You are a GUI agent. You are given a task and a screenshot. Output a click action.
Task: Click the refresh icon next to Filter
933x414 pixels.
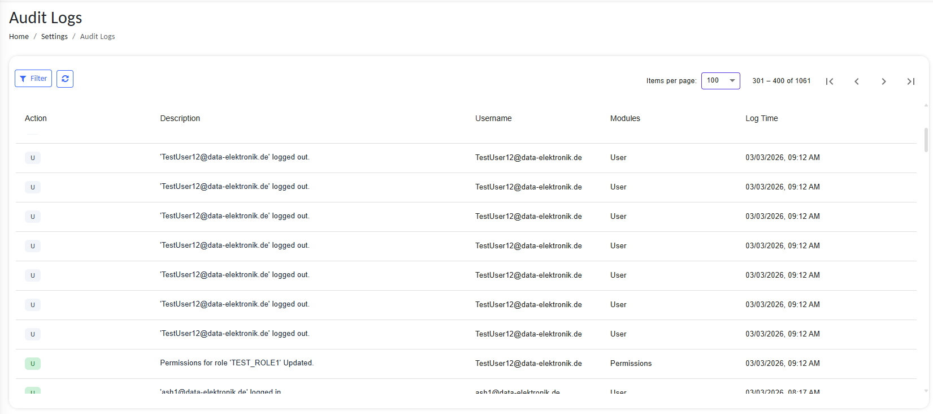[x=65, y=79]
